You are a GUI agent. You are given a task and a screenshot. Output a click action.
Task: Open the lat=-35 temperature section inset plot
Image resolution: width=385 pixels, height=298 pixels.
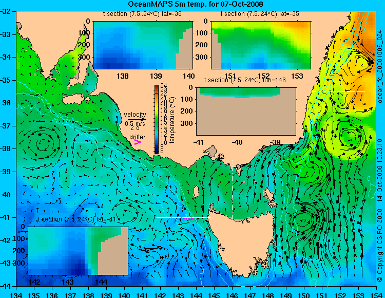(261, 45)
